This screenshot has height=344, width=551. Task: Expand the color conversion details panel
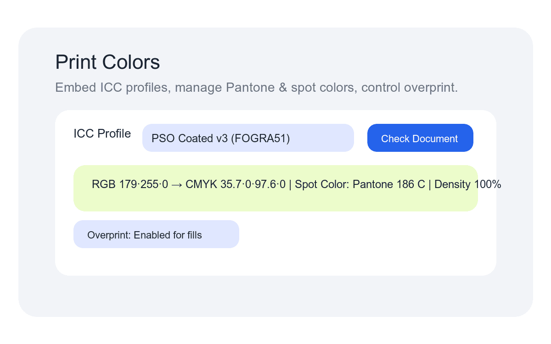tap(275, 188)
